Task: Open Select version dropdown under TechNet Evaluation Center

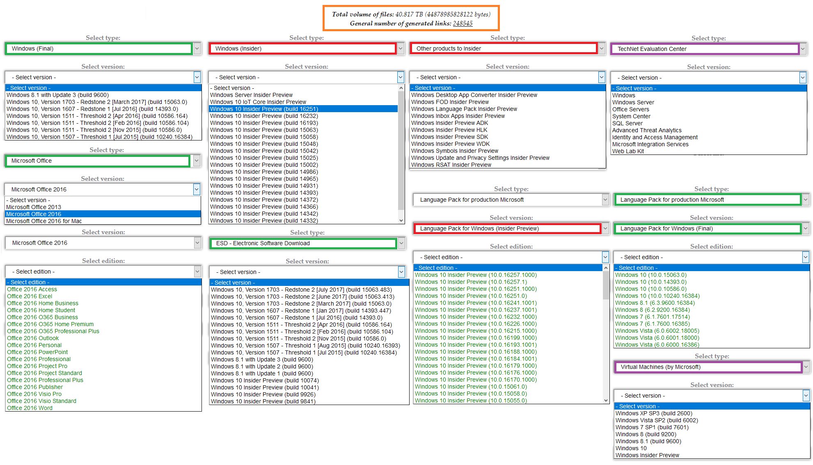Action: coord(709,78)
